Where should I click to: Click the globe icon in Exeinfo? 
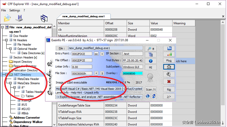coord(148,96)
